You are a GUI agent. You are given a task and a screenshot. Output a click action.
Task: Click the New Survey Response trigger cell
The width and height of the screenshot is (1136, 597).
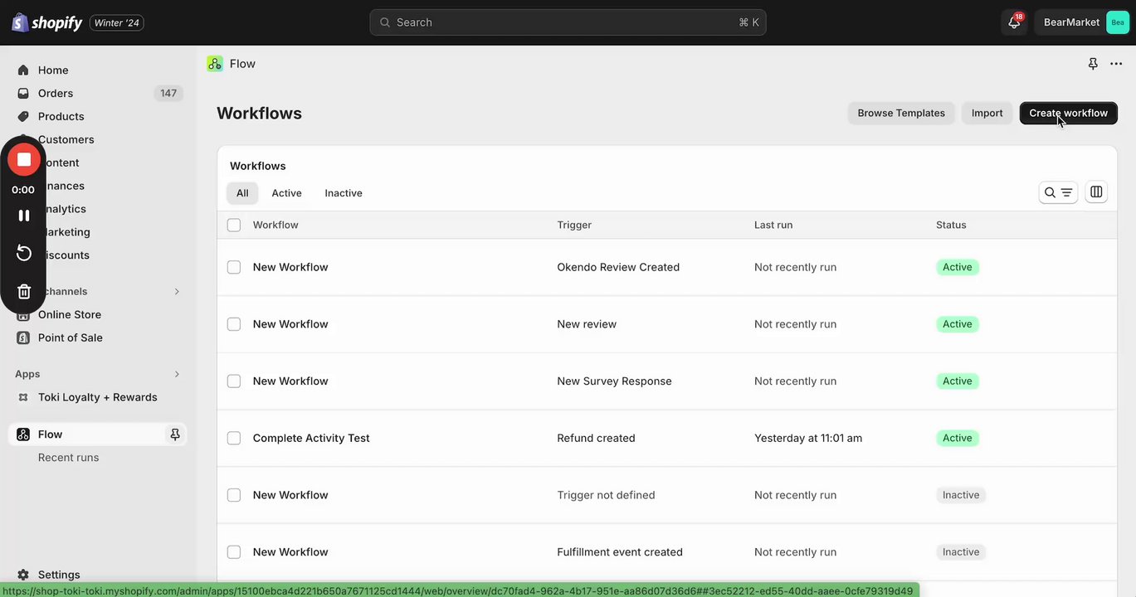click(614, 381)
